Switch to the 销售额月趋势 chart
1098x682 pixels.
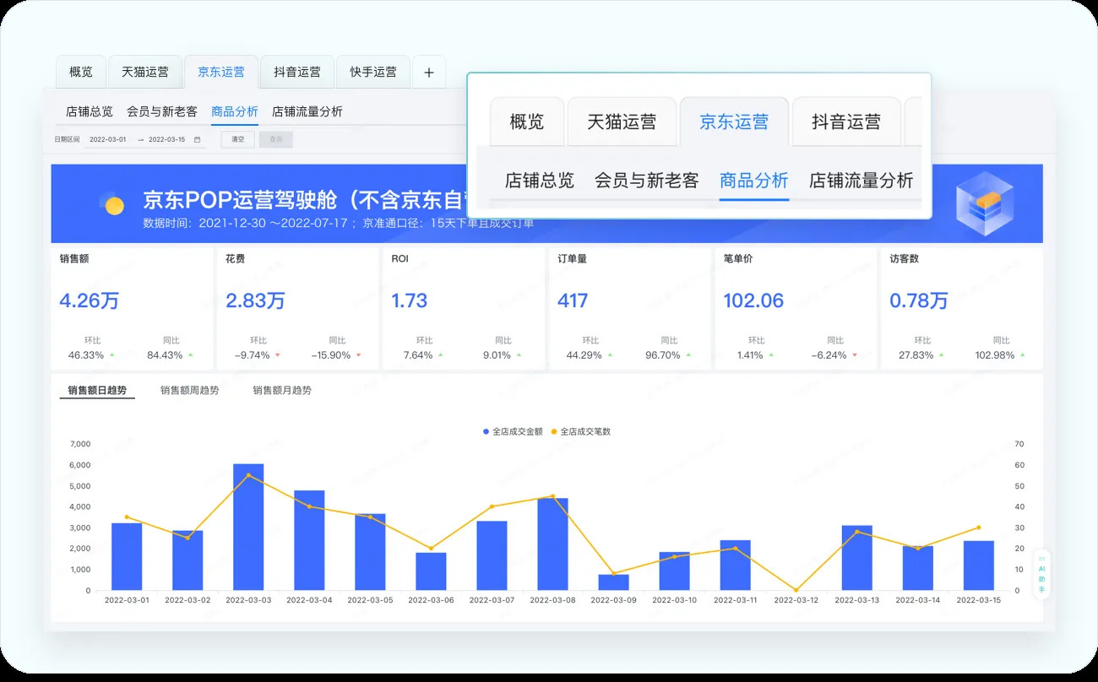[282, 391]
